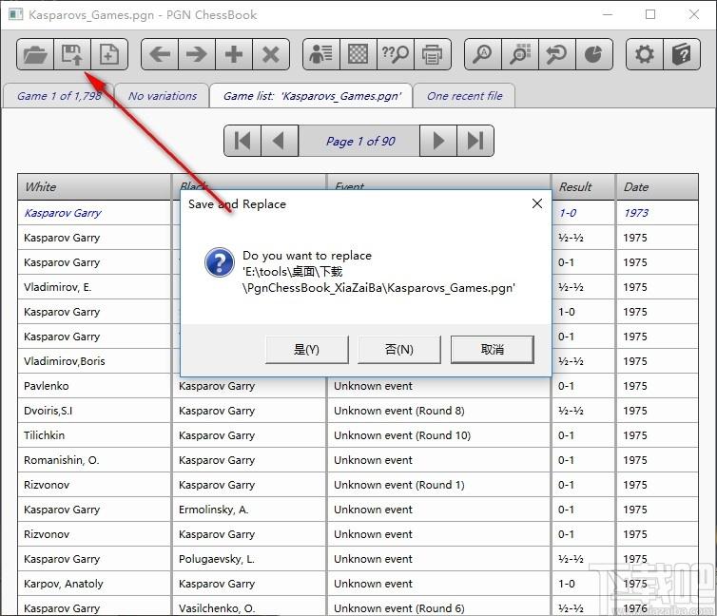Click the 取消 cancel button
Viewport: 717px width, 616px height.
point(492,350)
